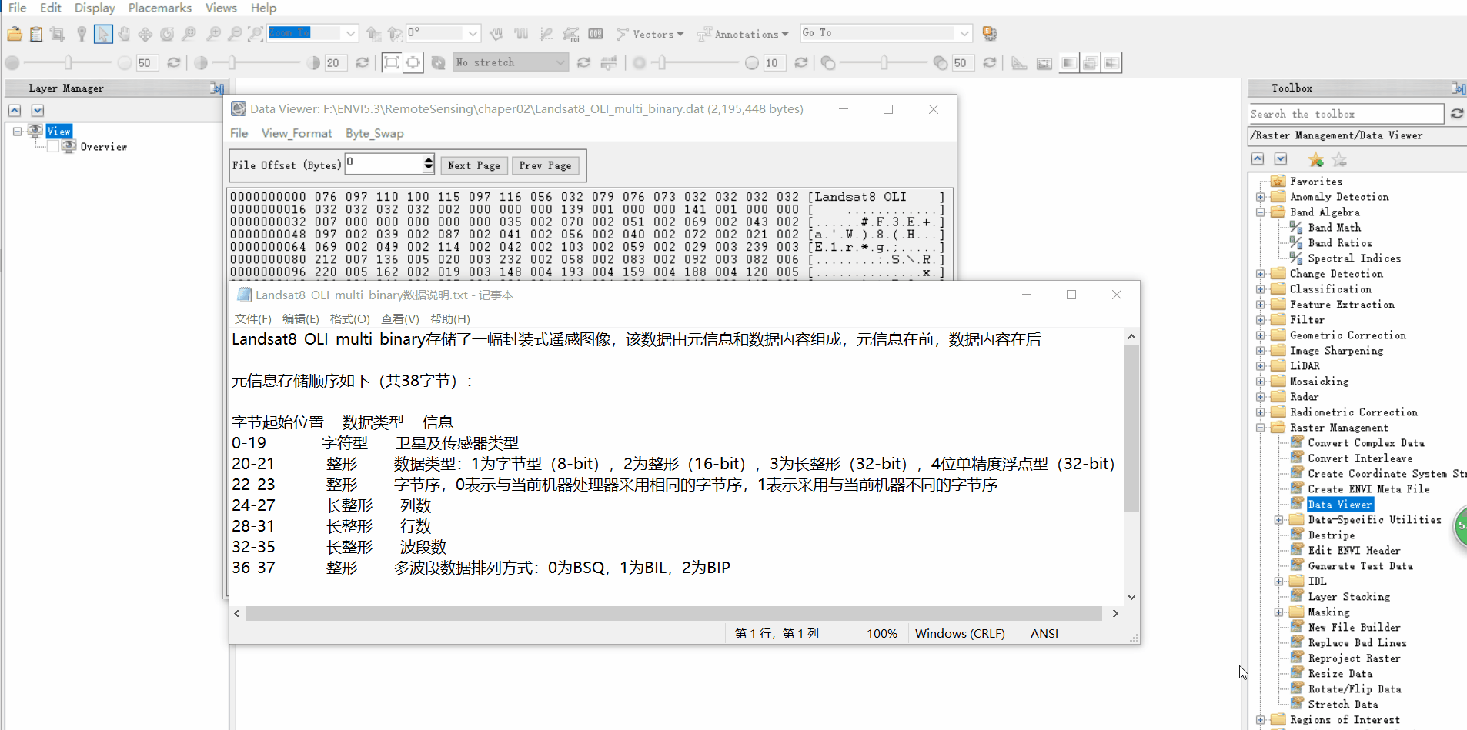Open the Vectors dropdown

pyautogui.click(x=650, y=34)
